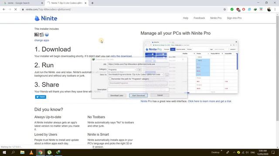Click the 7-Zip app icon under installer includes
This screenshot has height=156, width=279.
click(37, 35)
